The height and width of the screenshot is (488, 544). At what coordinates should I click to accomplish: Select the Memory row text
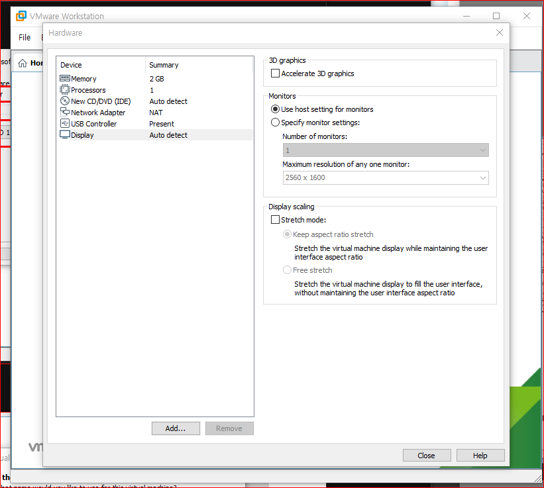(83, 79)
